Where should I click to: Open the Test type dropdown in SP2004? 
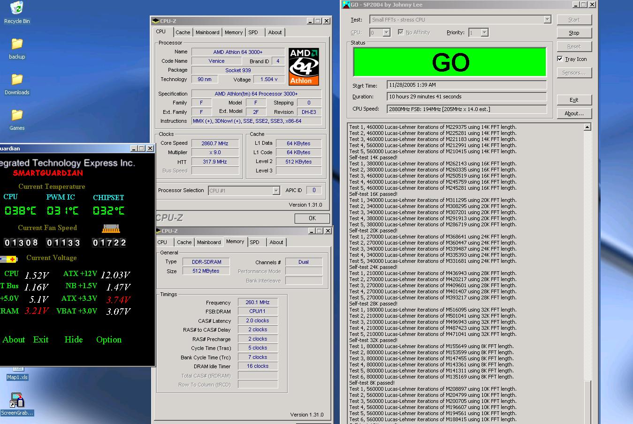click(547, 20)
